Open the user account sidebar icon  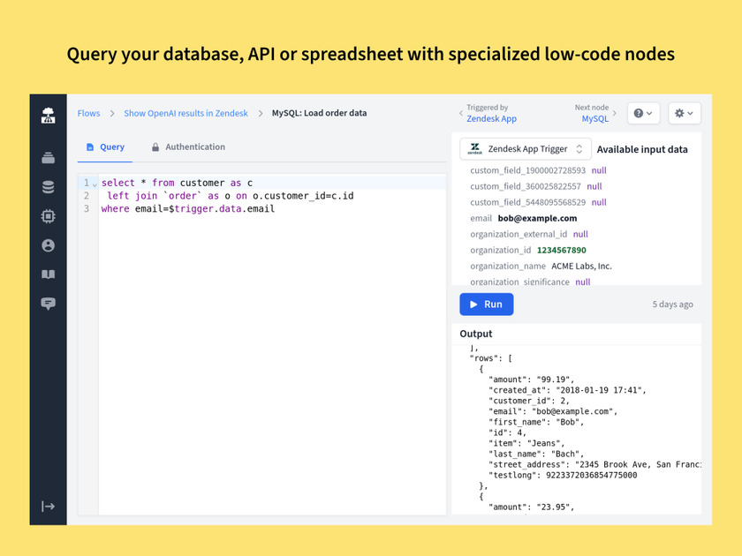(48, 245)
